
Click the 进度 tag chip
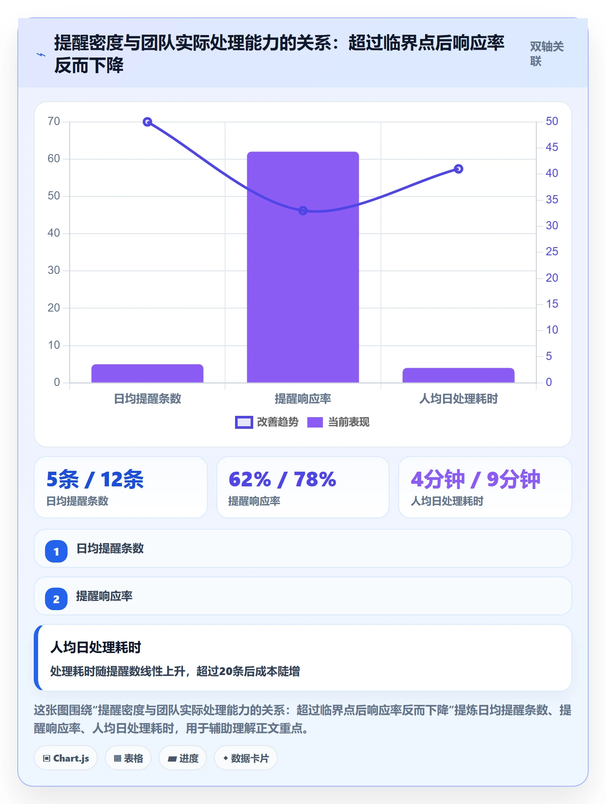click(x=183, y=758)
